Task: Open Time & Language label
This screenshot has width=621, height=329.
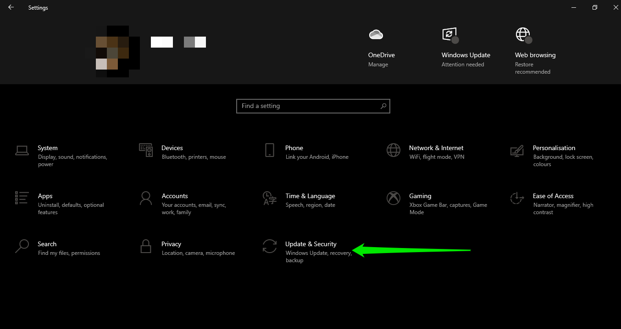Action: [x=310, y=196]
